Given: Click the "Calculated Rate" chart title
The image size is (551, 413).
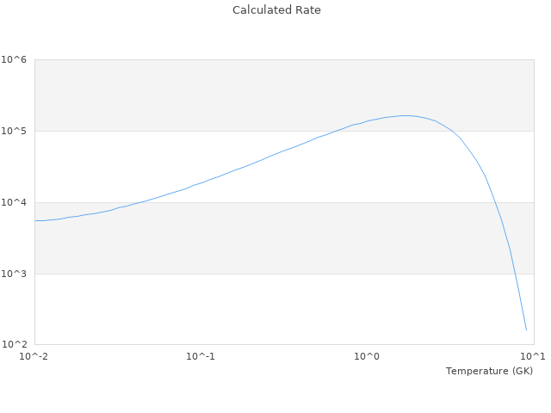Looking at the screenshot, I should pos(275,10).
